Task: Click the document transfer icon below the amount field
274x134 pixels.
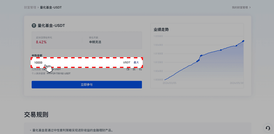Action: coord(134,69)
